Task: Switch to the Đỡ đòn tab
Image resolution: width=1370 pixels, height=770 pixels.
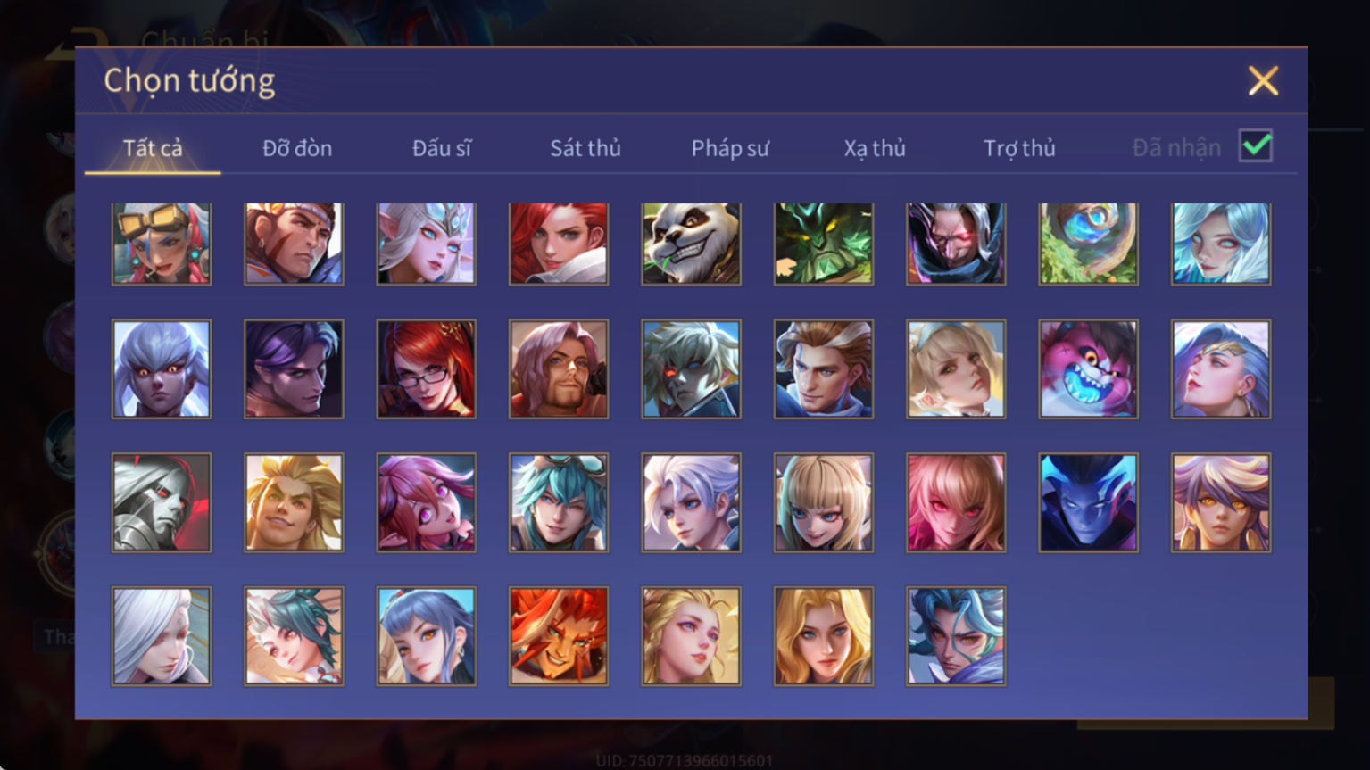Action: click(297, 148)
